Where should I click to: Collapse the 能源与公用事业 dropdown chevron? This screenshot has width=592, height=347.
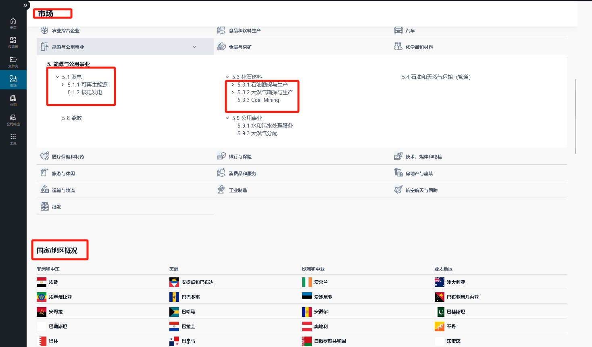pos(194,47)
